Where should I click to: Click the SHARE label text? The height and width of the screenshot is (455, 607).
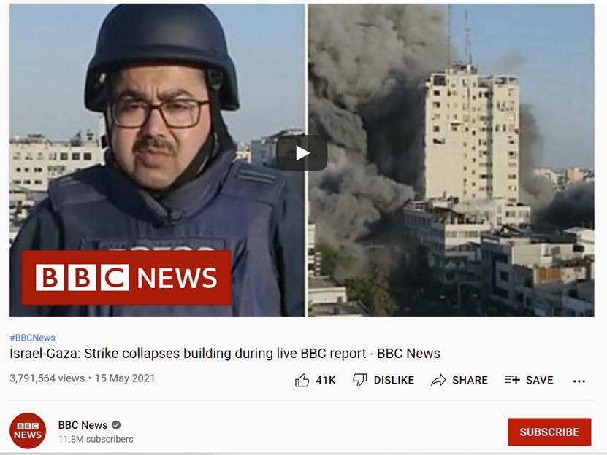click(470, 381)
